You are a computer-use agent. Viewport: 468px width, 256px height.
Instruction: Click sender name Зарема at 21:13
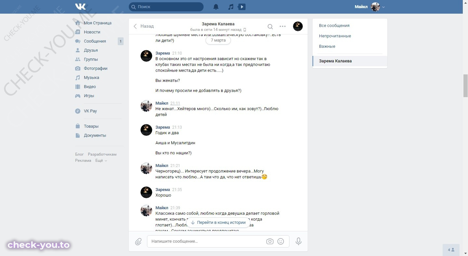click(x=163, y=127)
